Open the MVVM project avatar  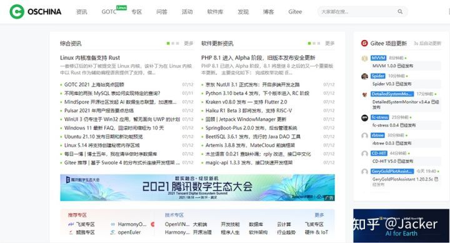(364, 58)
